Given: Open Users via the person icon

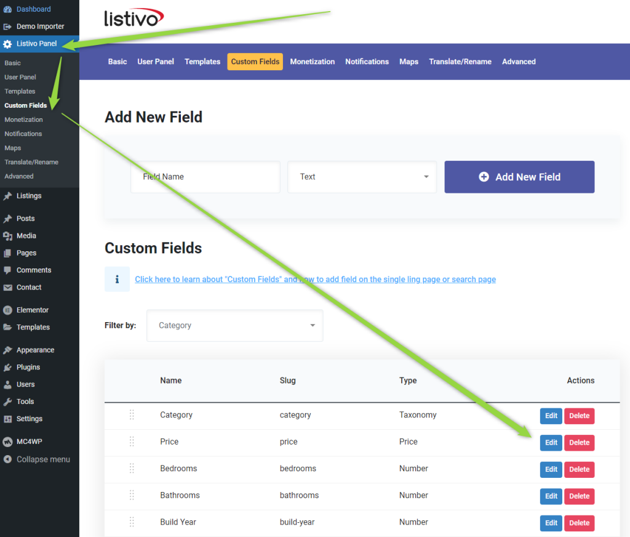Looking at the screenshot, I should click(x=7, y=384).
